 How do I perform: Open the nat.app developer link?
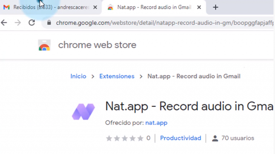pyautogui.click(x=156, y=123)
